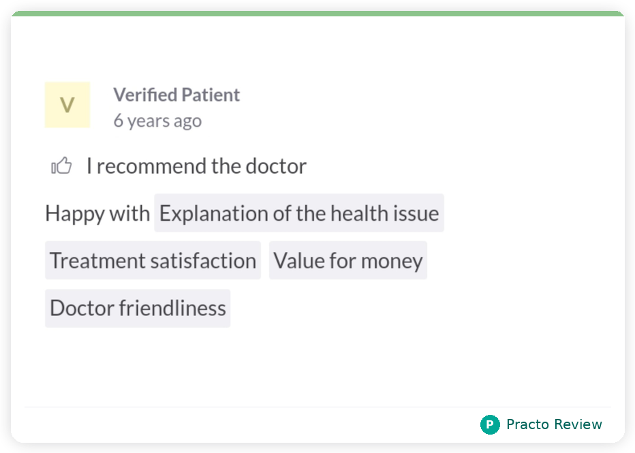Select the Treatment satisfaction tag
The width and height of the screenshot is (635, 453).
click(x=153, y=260)
